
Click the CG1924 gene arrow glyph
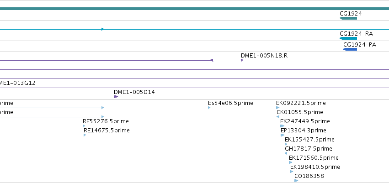click(x=348, y=18)
